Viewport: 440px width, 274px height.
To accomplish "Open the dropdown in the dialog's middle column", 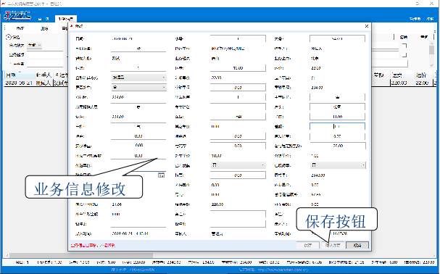I will coord(238,165).
